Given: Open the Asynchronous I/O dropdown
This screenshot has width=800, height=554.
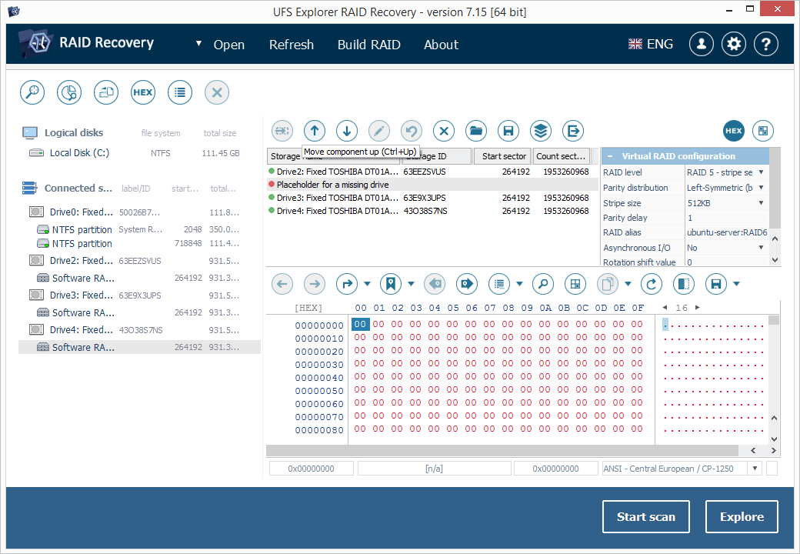Looking at the screenshot, I should [762, 248].
